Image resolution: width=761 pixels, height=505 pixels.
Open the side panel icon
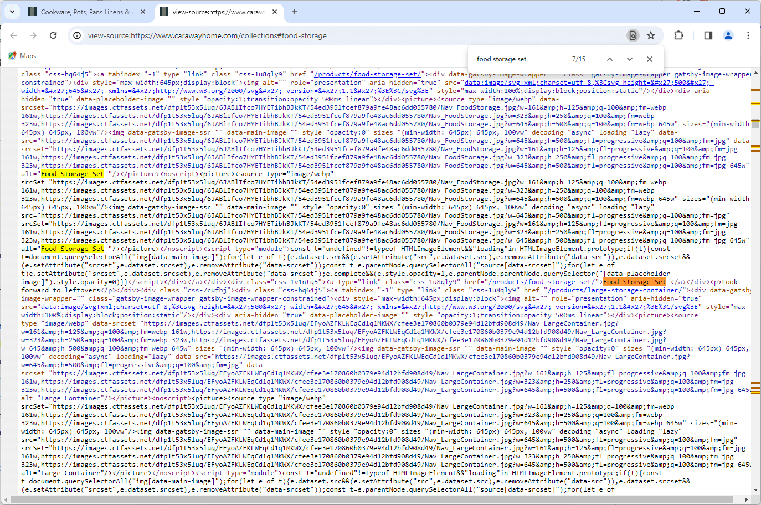pos(708,35)
